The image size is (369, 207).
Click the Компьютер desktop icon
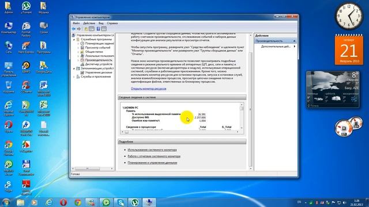pyautogui.click(x=9, y=28)
